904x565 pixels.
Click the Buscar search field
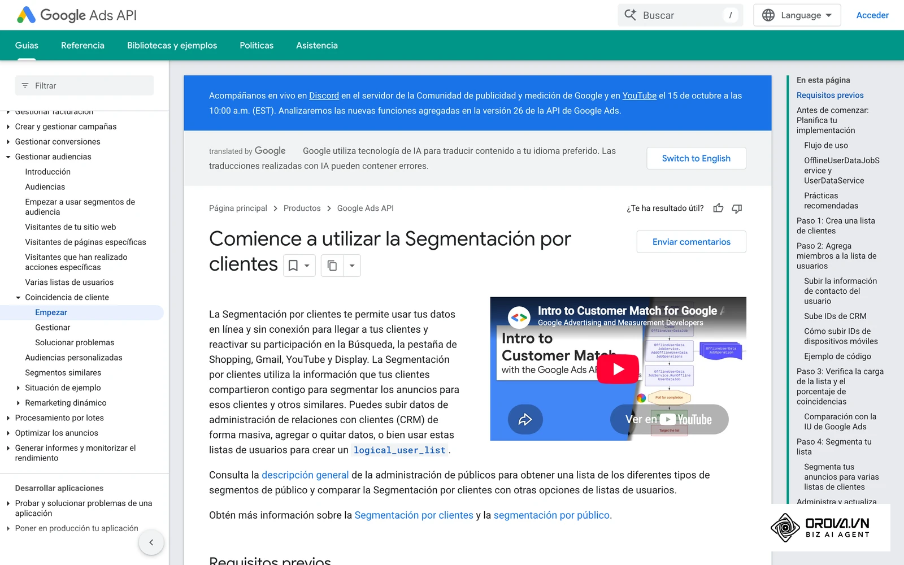click(680, 15)
